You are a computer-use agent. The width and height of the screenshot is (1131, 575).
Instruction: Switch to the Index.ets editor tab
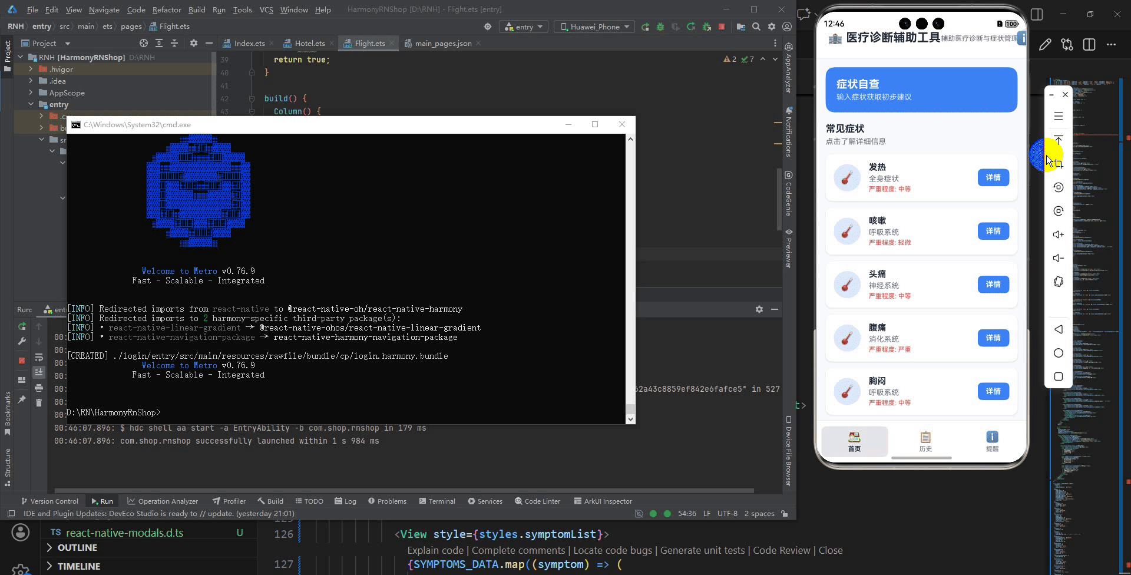point(249,44)
